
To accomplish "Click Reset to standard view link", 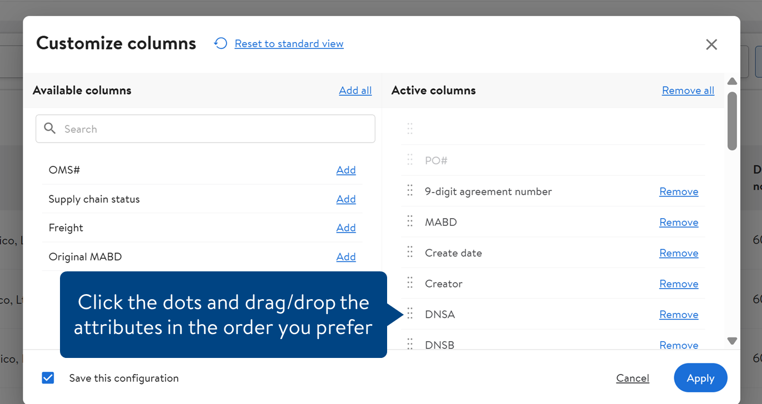I will click(289, 44).
